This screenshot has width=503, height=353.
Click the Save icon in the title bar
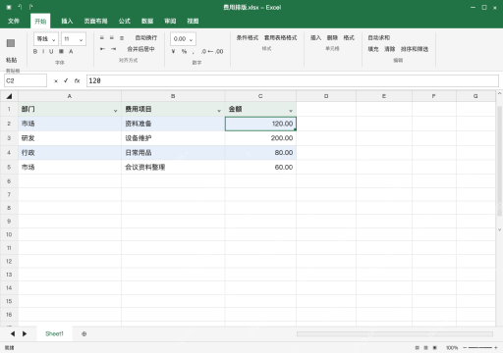(9, 7)
